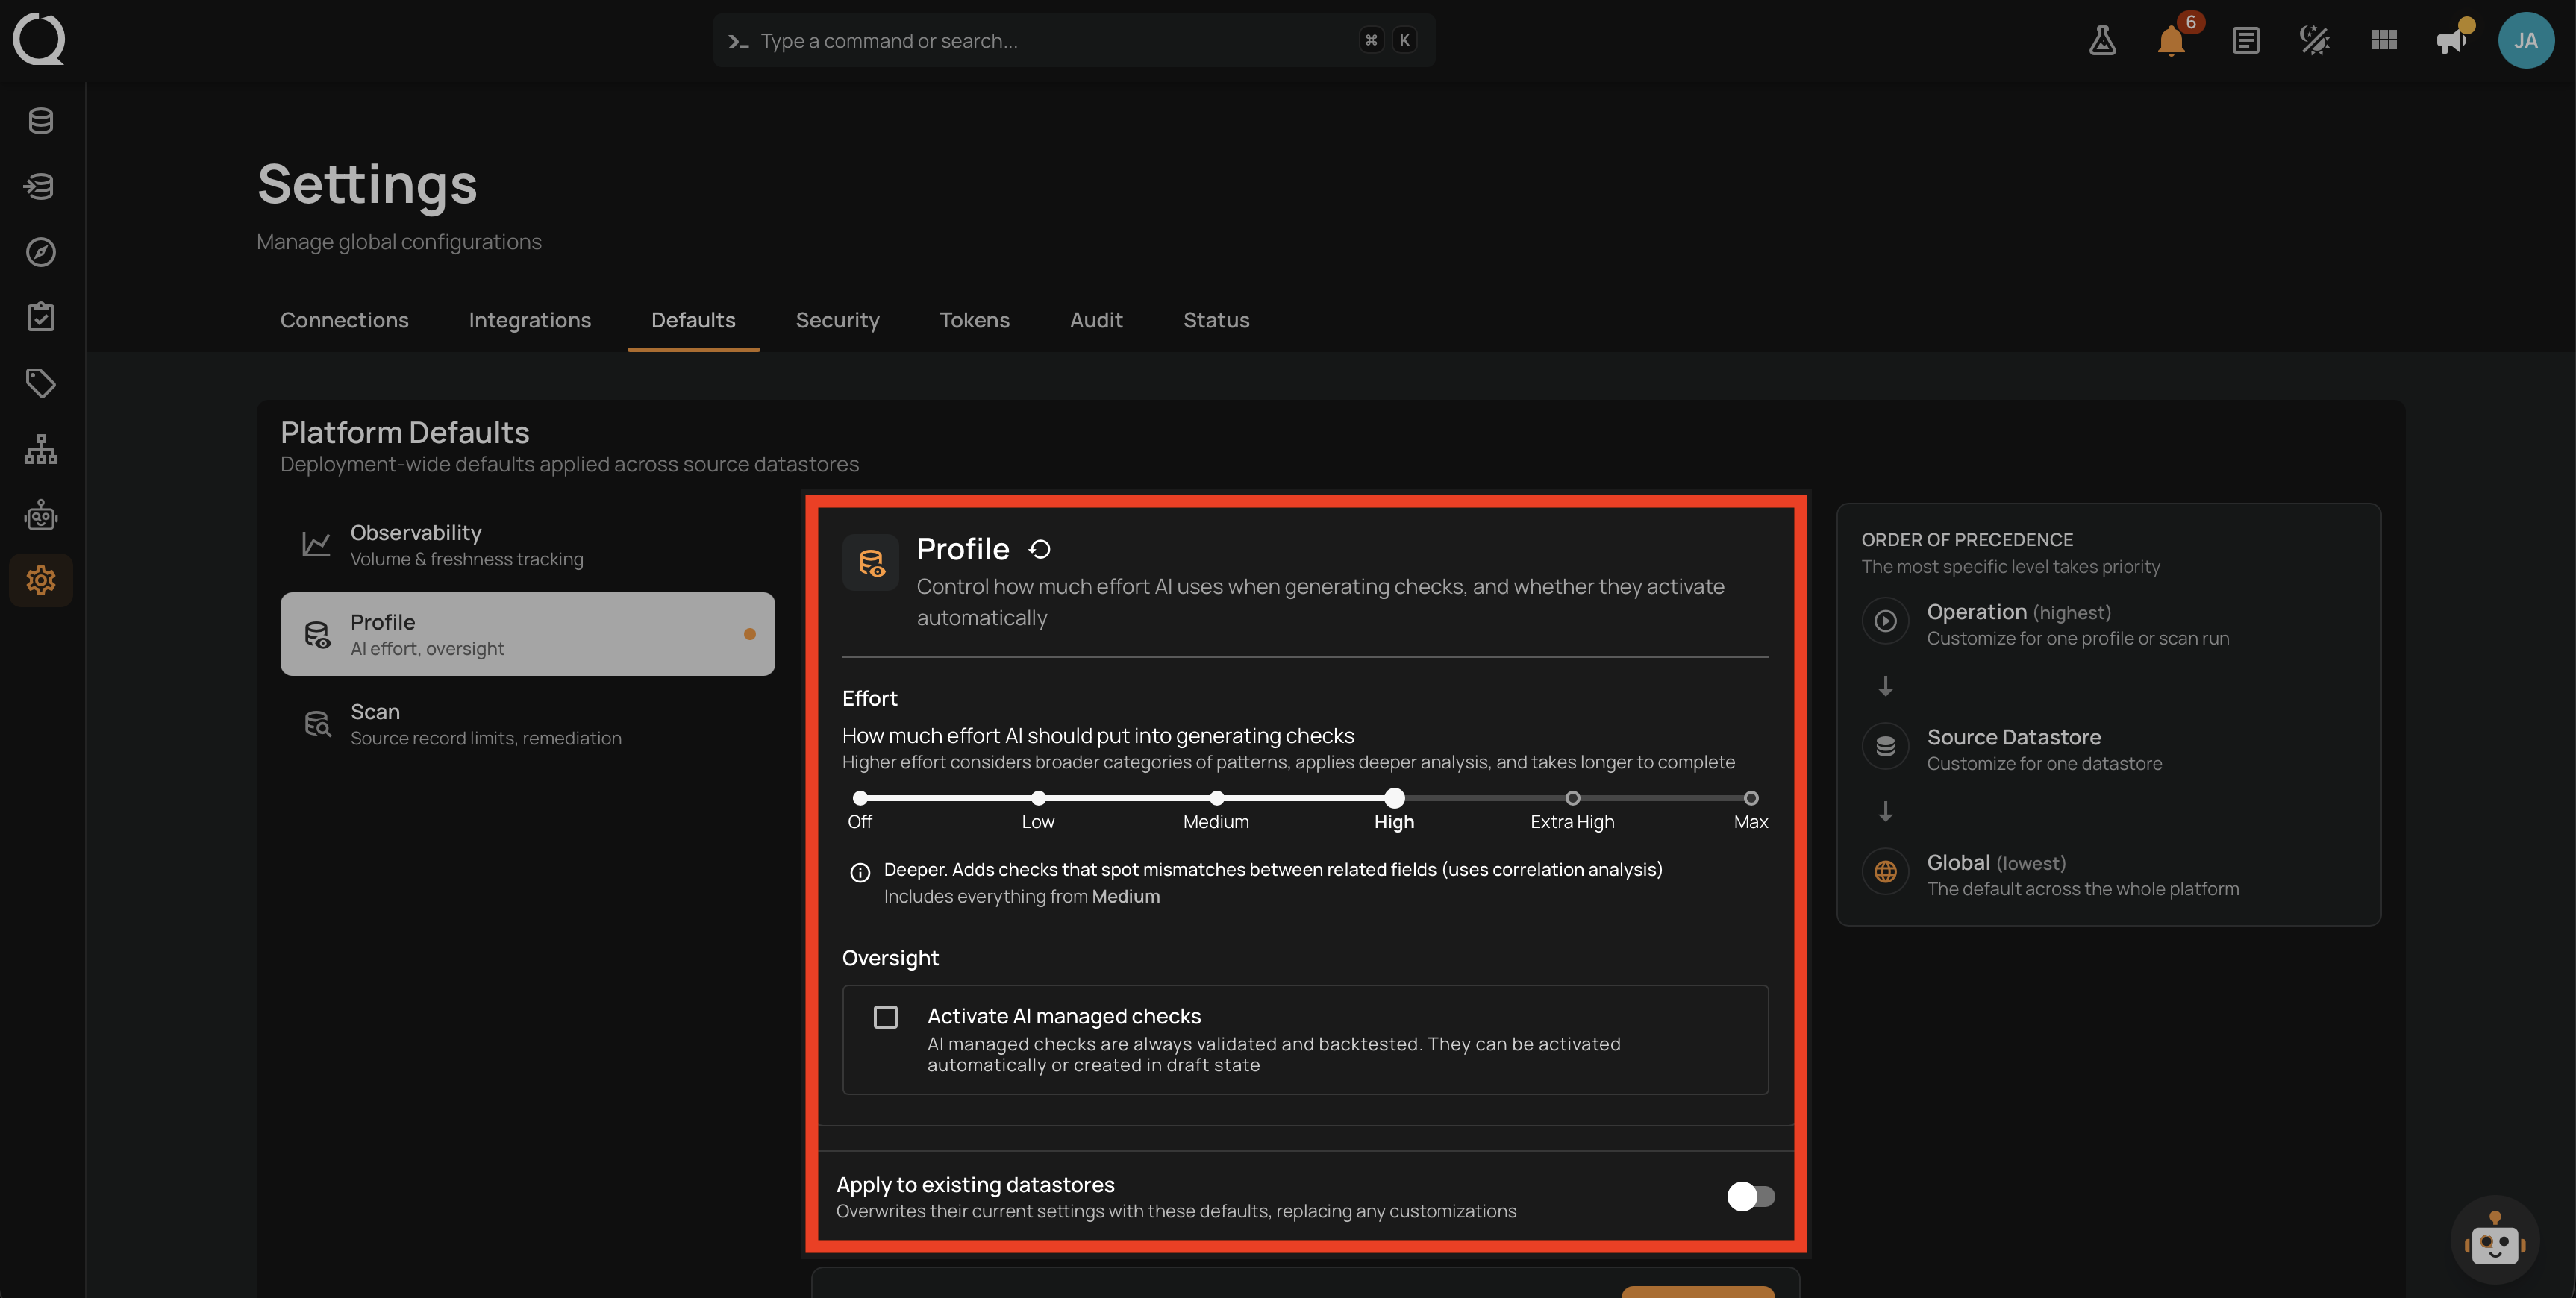The image size is (2576, 1298).
Task: Click the magic wand header icon
Action: coord(2314,40)
